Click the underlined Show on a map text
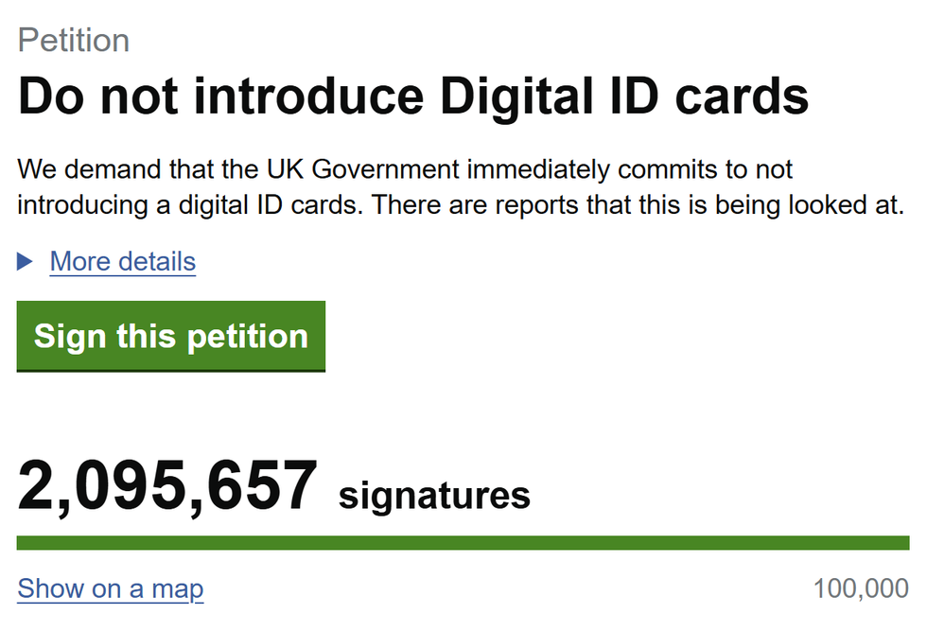927x631 pixels. coord(110,588)
